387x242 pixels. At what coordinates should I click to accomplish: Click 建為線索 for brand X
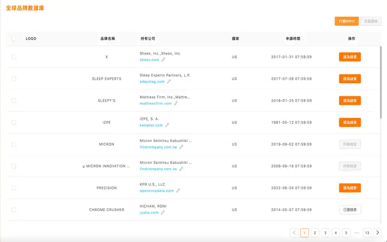(350, 57)
